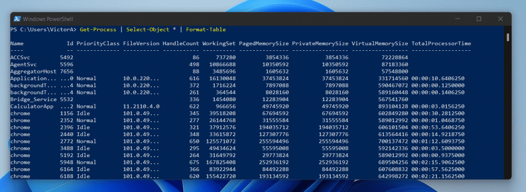Viewport: 526px width, 192px height.
Task: Close the PowerShell window
Action: 500,19
